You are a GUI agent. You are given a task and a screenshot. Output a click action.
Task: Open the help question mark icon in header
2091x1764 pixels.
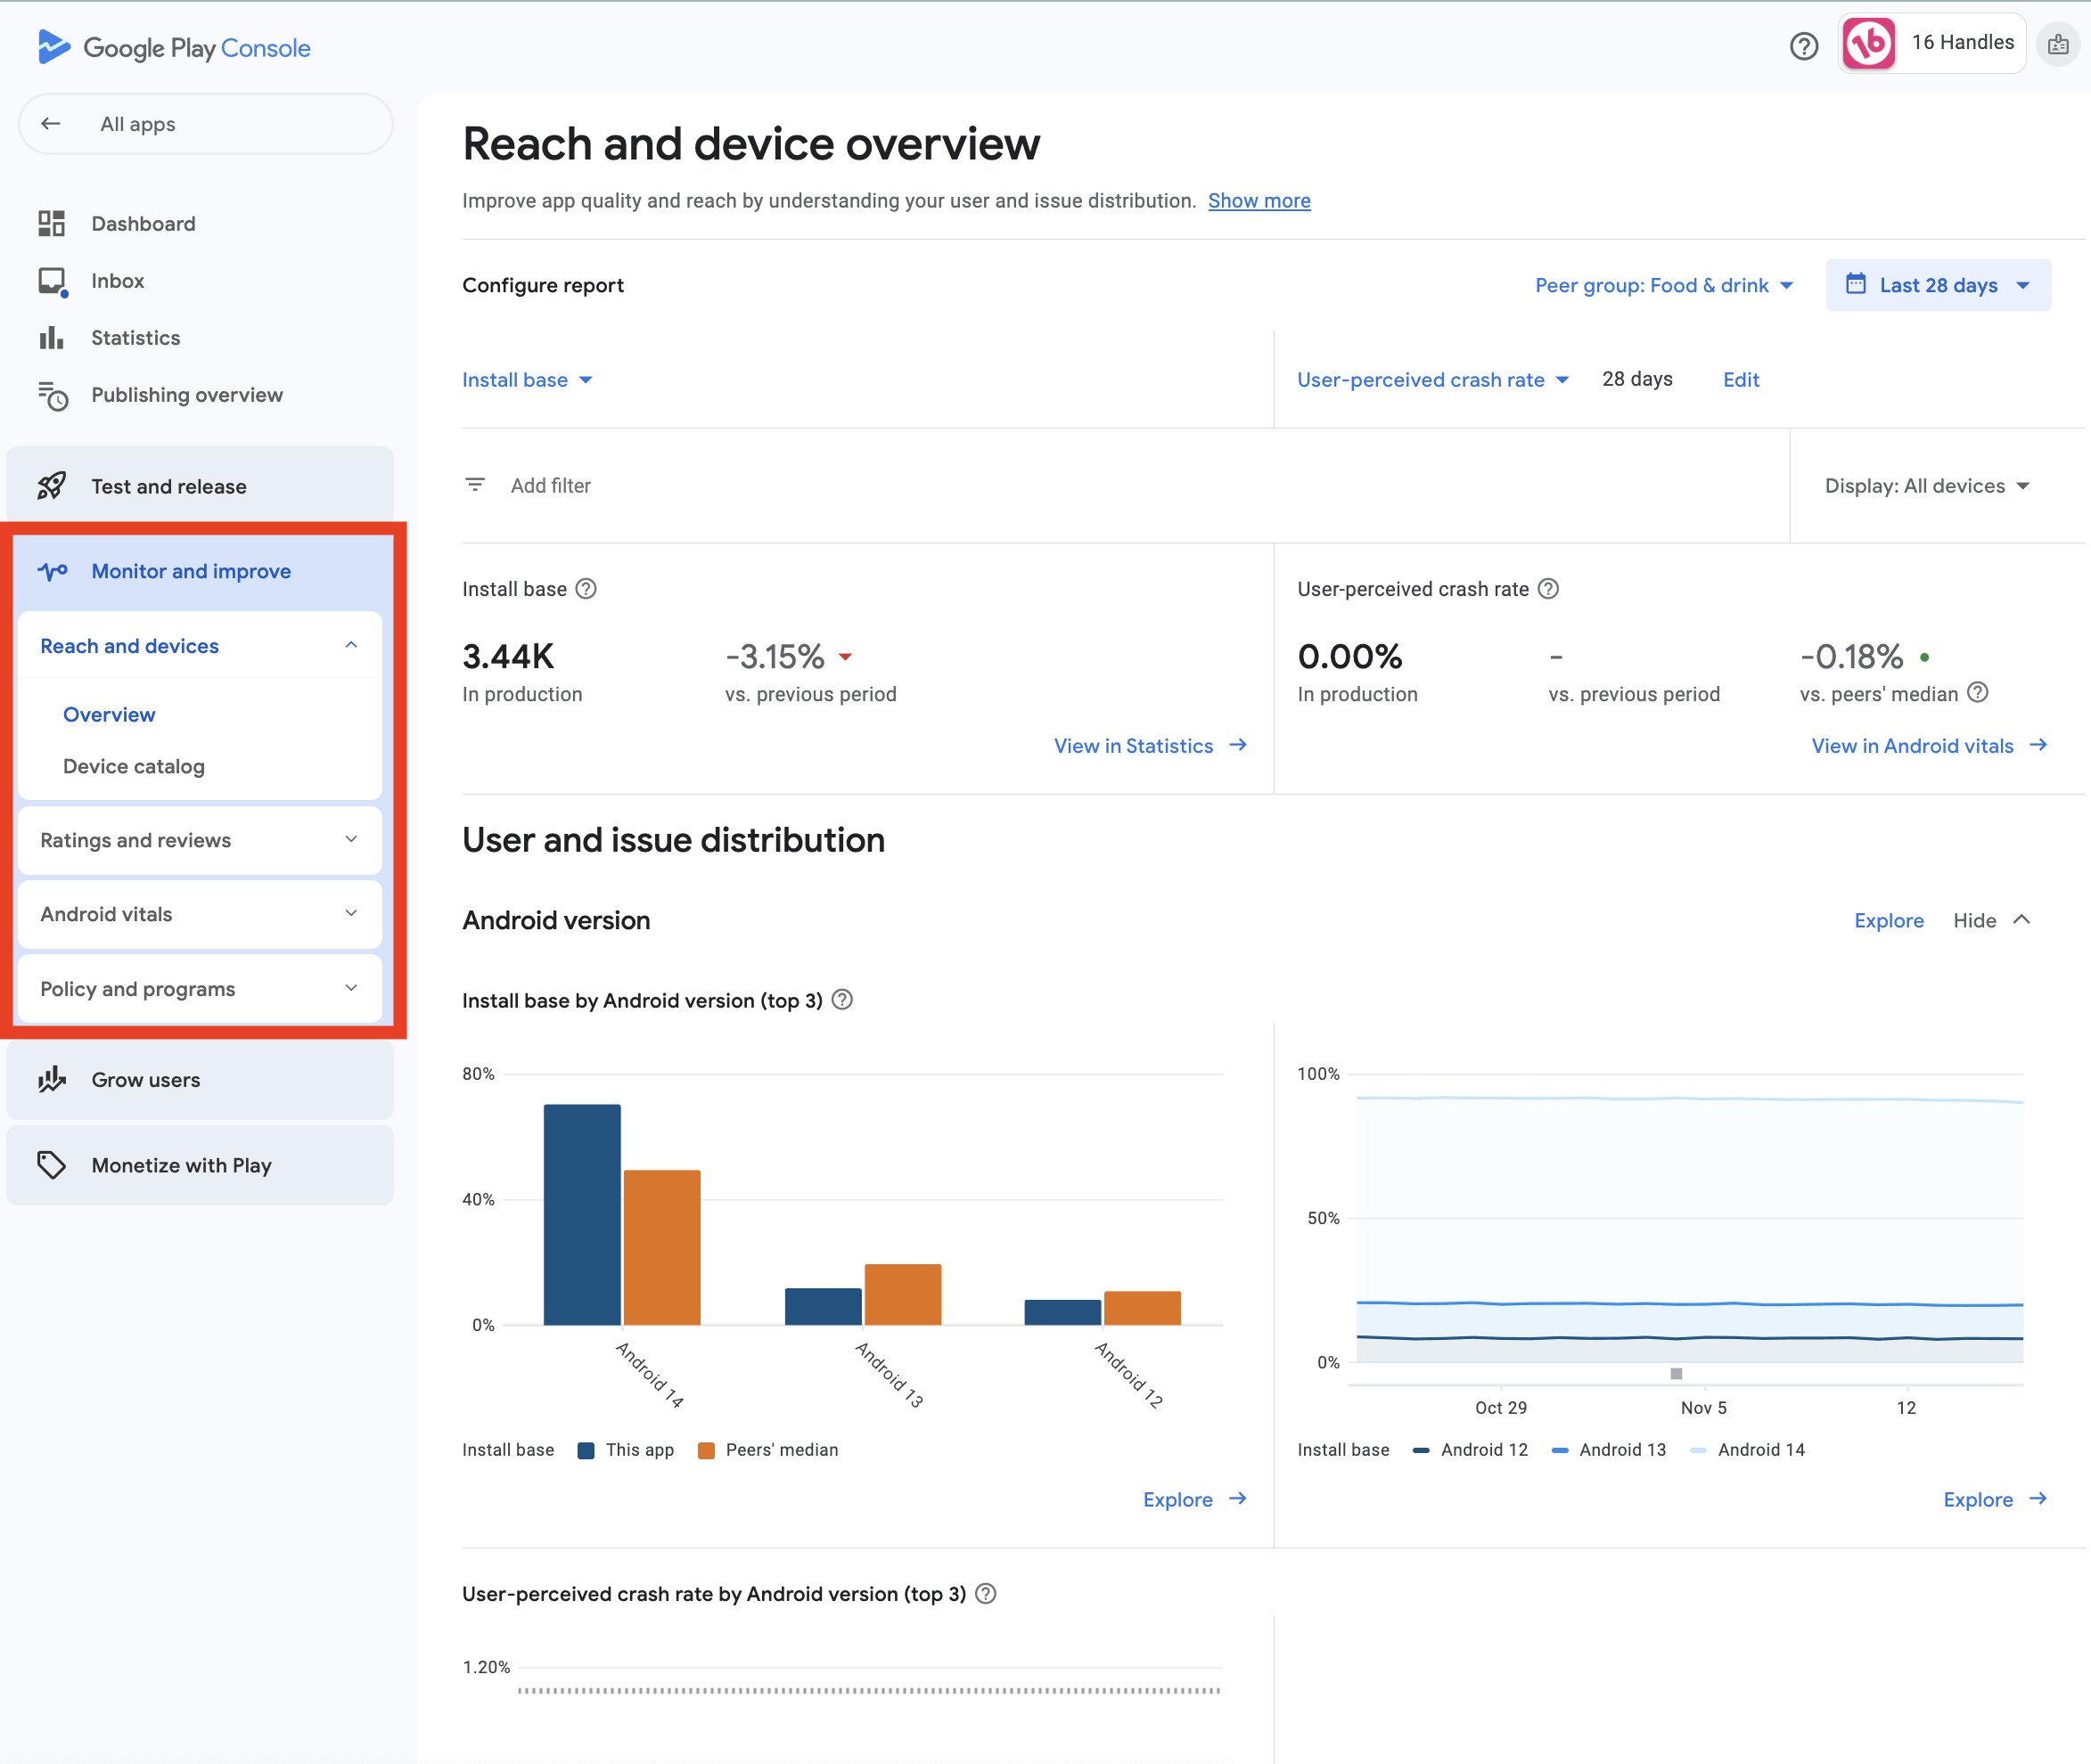click(1803, 46)
